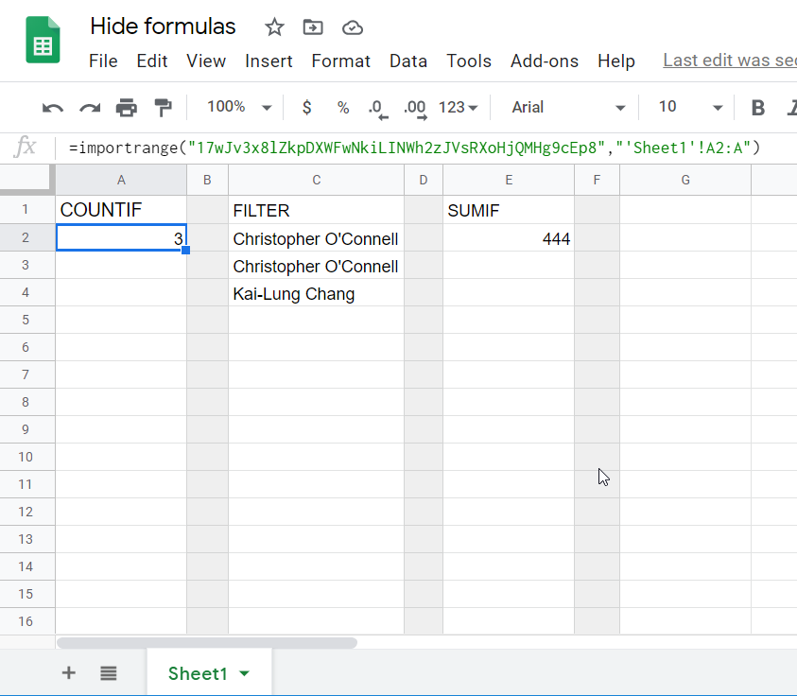Open the Last edit history link
The width and height of the screenshot is (797, 696).
(730, 60)
